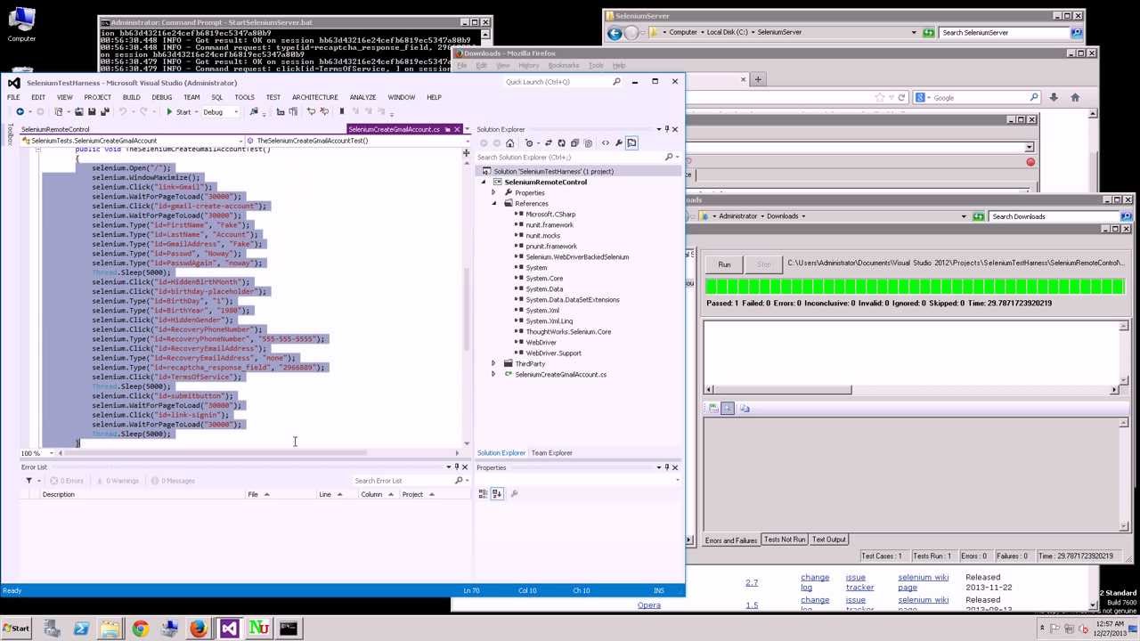Image resolution: width=1140 pixels, height=641 pixels.
Task: Collapse the References tree node
Action: [x=494, y=203]
